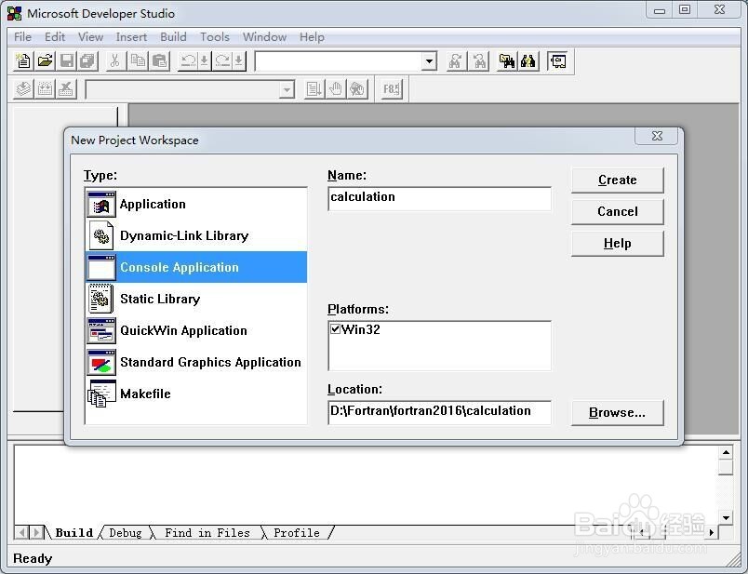This screenshot has width=748, height=574.
Task: Open the Edit menu
Action: pyautogui.click(x=55, y=36)
